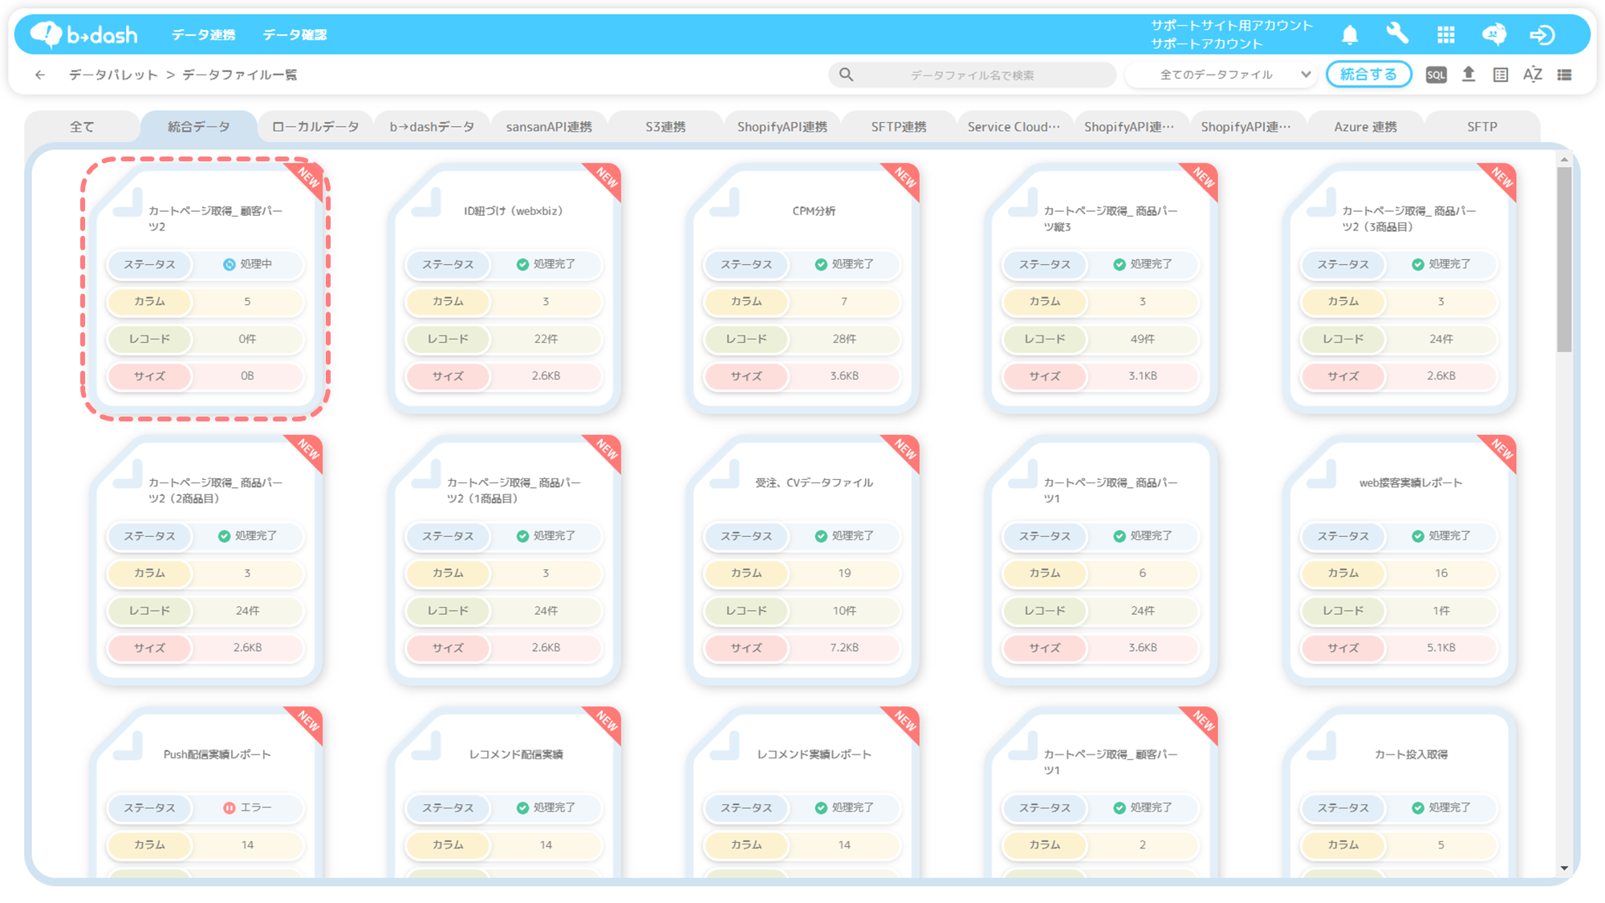Open the カートページ取得_商品パーツ縦3 card

1101,288
